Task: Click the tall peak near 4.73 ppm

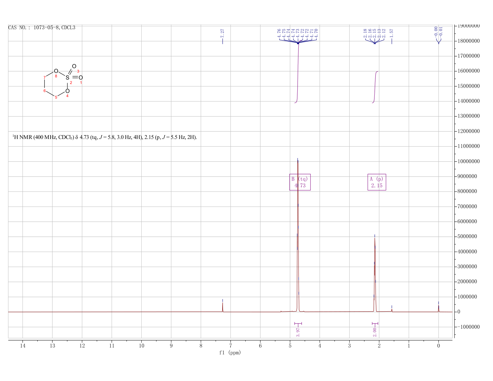Action: pos(298,236)
